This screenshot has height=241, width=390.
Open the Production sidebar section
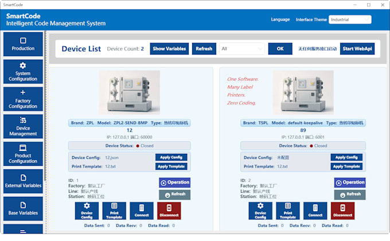click(23, 44)
